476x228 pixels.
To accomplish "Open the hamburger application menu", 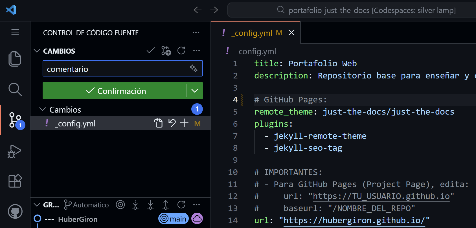I will coord(15,32).
